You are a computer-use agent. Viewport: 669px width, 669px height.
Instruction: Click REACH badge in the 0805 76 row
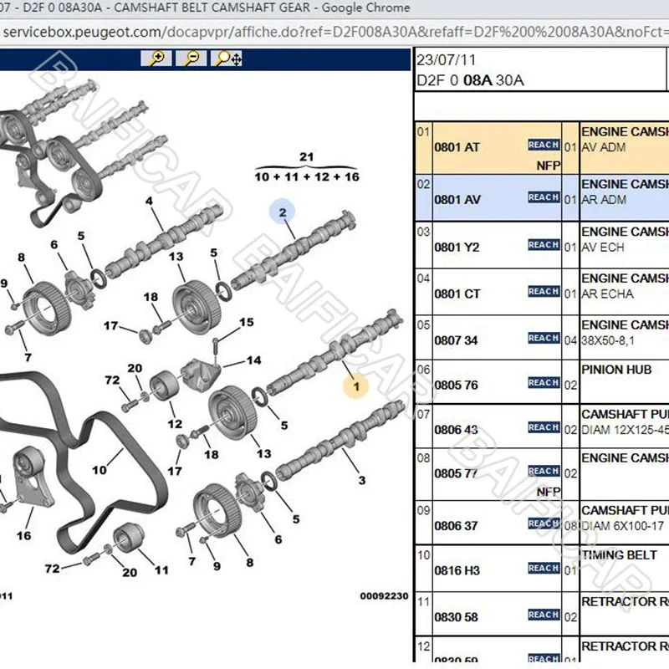[x=544, y=383]
